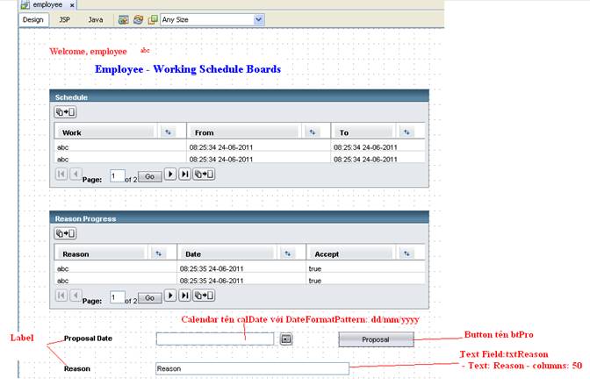
Task: Click Go button in Schedule table pager
Action: click(150, 176)
